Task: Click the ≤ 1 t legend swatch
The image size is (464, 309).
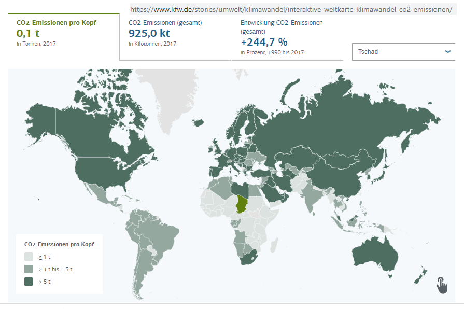Action: tap(29, 257)
